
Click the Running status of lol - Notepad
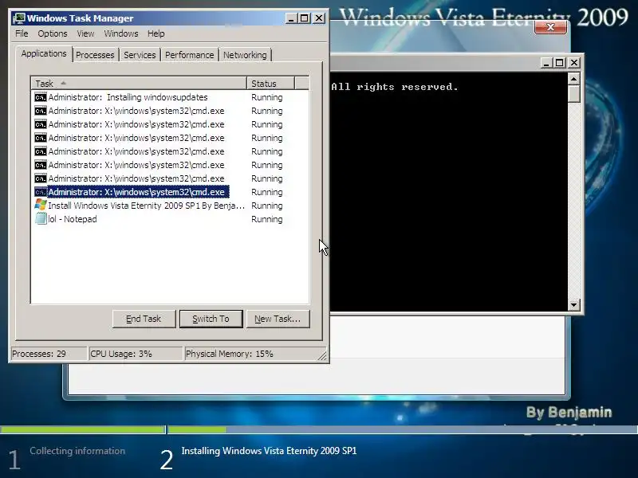[x=267, y=219]
